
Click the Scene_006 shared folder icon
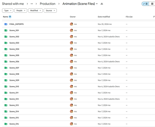pos(6,62)
